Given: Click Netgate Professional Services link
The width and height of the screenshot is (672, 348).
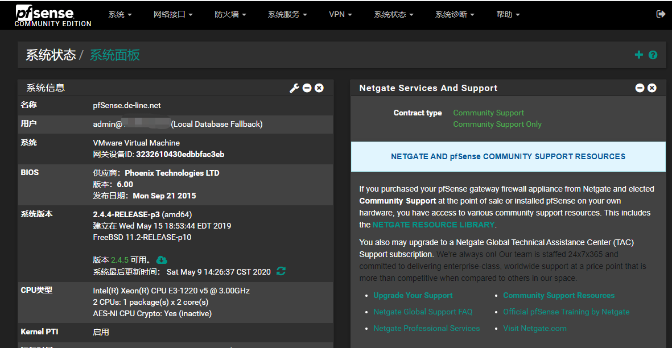Looking at the screenshot, I should point(426,328).
